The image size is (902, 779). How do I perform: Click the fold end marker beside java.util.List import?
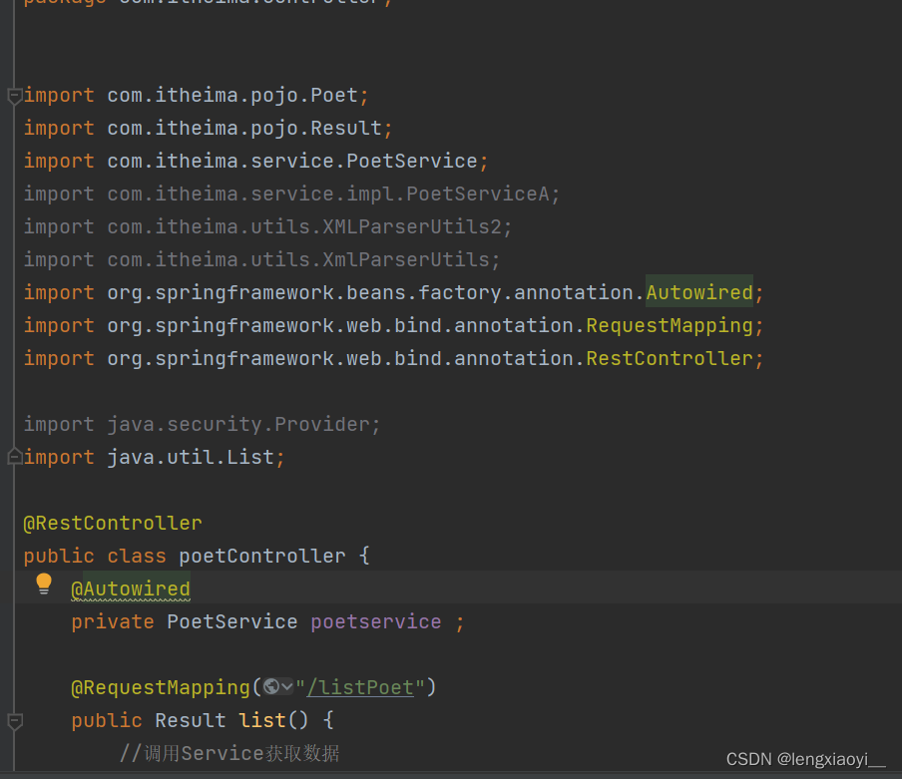(15, 457)
